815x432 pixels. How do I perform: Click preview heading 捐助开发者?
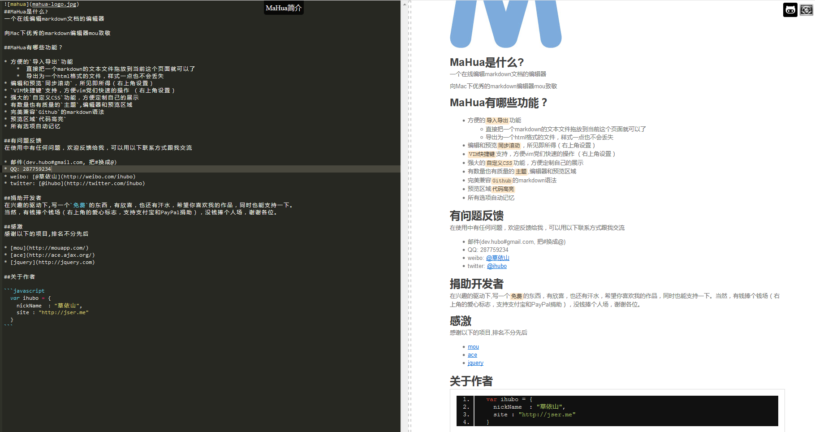pyautogui.click(x=477, y=284)
